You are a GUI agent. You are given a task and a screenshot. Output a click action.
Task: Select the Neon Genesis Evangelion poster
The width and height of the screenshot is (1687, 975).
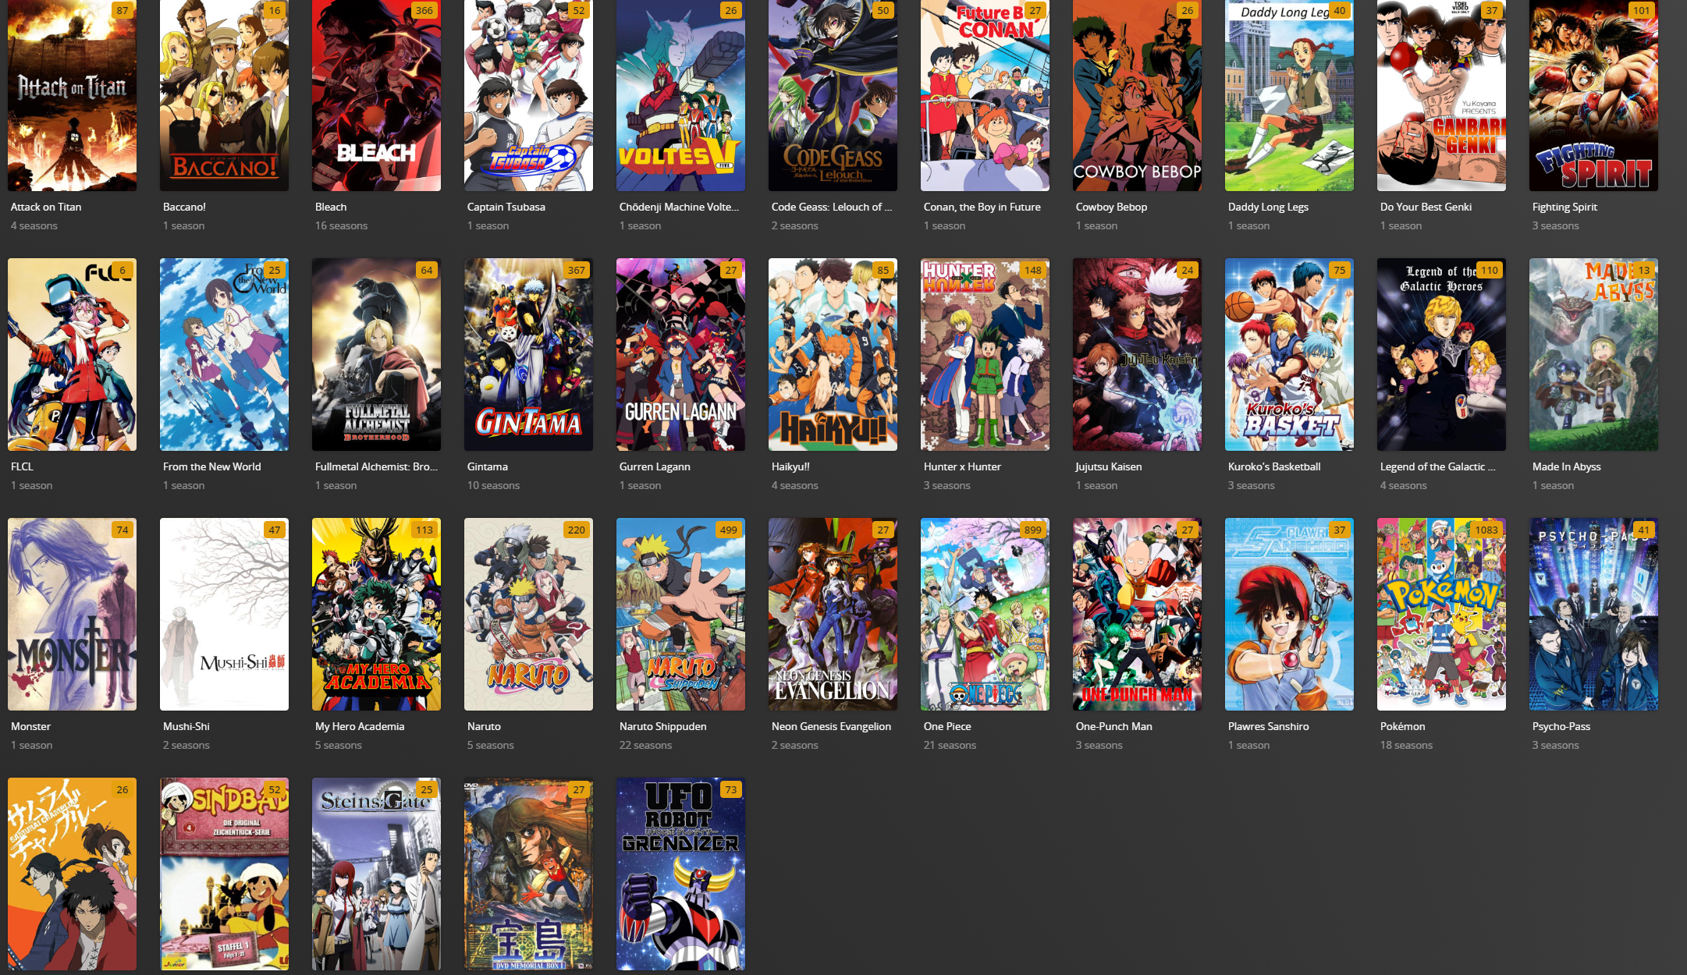tap(833, 614)
